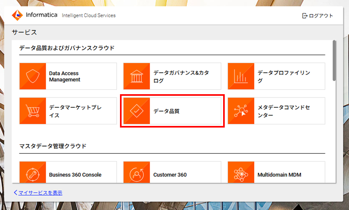The image size is (349, 210).
Task: Launch the Business 360 Console label
Action: pyautogui.click(x=75, y=175)
